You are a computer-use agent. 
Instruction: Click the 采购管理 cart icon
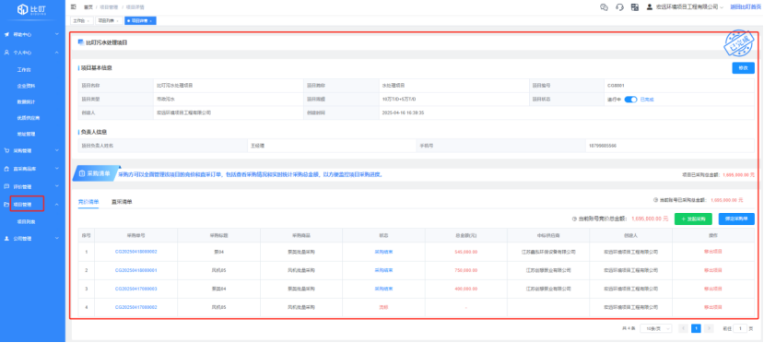coord(6,150)
